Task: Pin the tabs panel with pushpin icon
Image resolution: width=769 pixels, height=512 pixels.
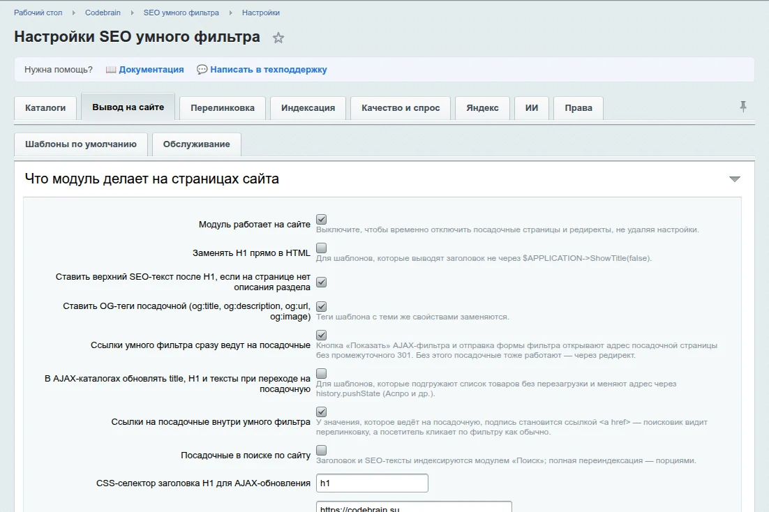Action: click(x=743, y=107)
